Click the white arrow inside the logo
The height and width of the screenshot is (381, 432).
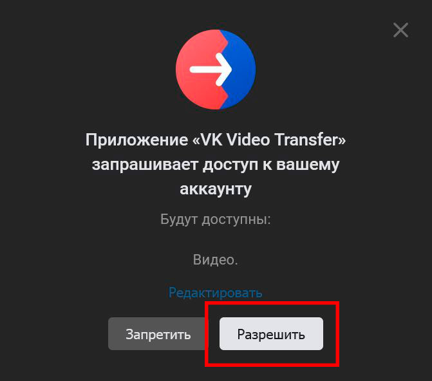211,70
